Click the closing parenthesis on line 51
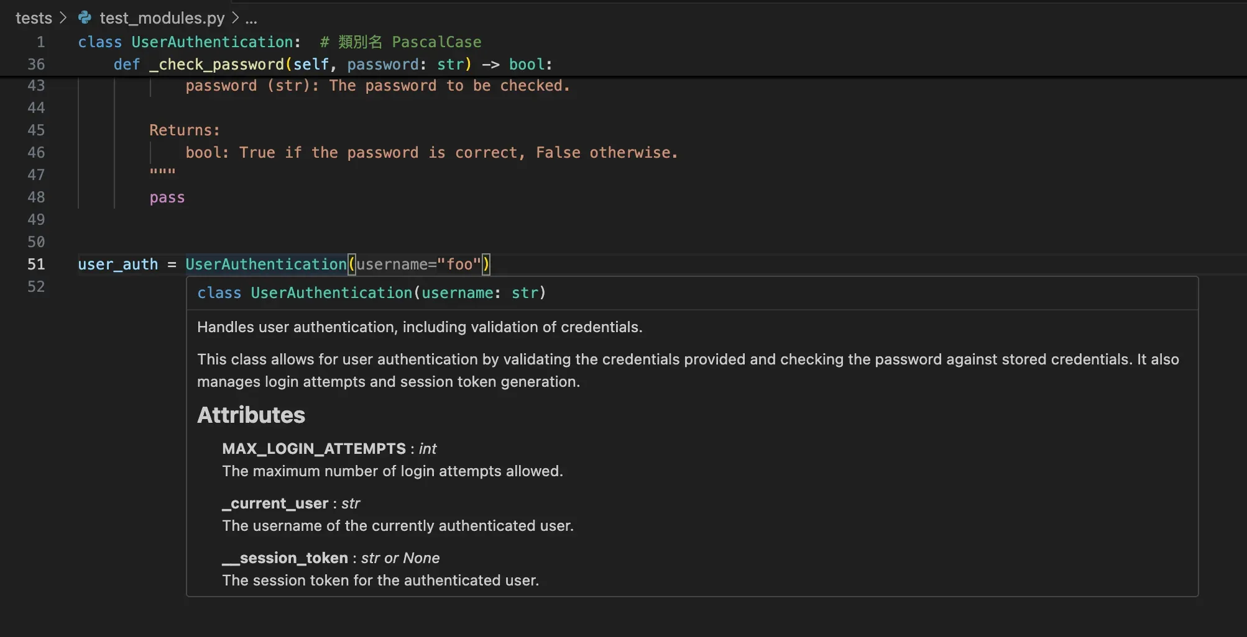Image resolution: width=1247 pixels, height=637 pixels. point(486,264)
